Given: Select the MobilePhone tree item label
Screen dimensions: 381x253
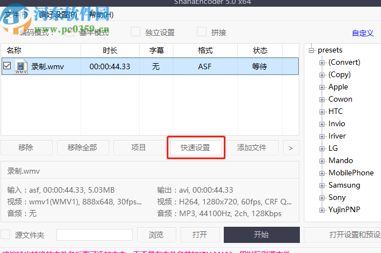Looking at the screenshot, I should 351,173.
